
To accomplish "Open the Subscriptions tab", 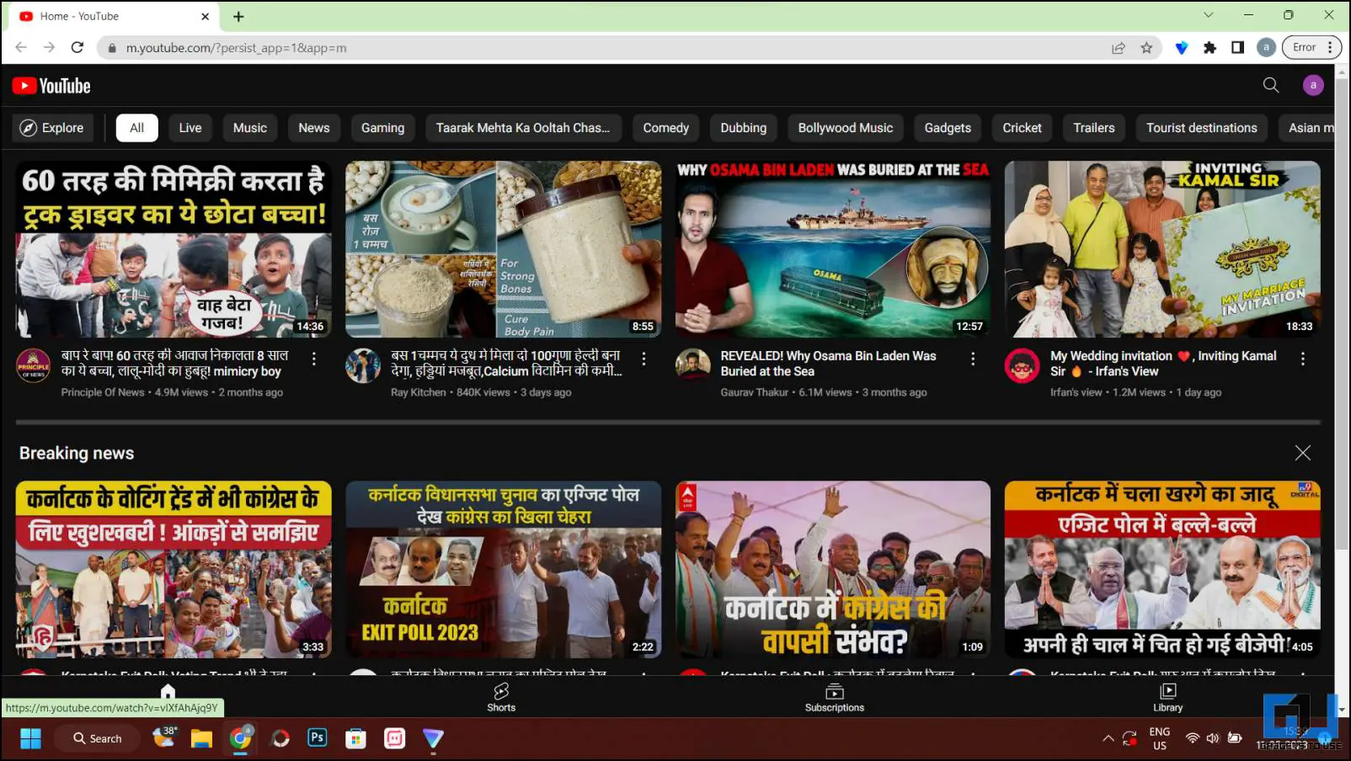I will click(835, 697).
